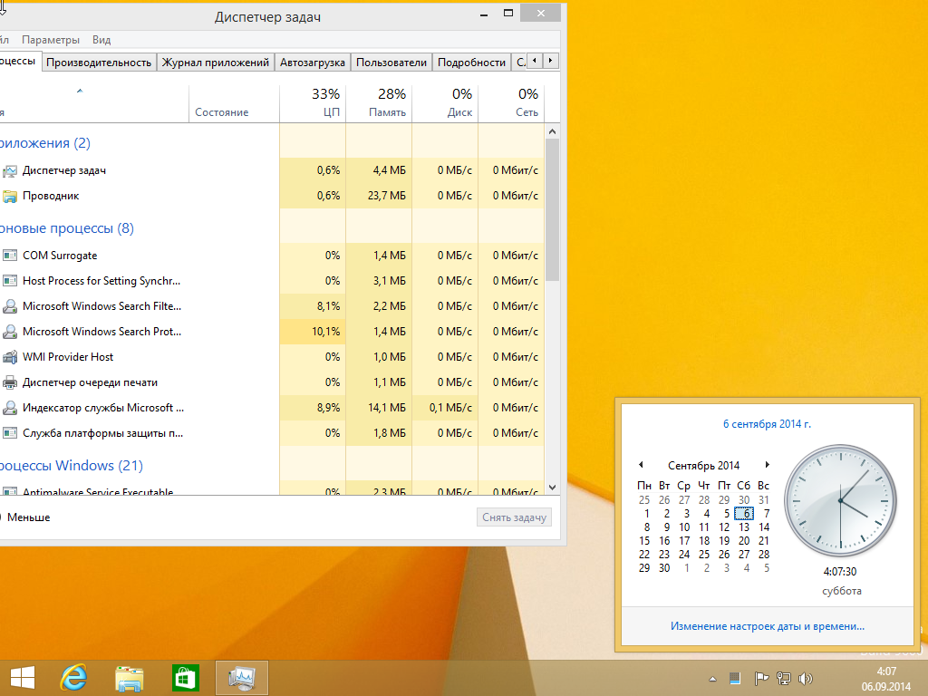928x696 pixels.
Task: Click the Диспетчер задач process icon
Action: point(10,170)
